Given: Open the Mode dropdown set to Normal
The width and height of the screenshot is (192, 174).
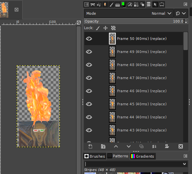Looking at the screenshot, I should point(129,13).
